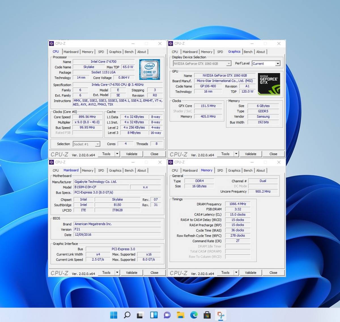Open Task View on the taskbar
Screen dimensions: 340x322
[140, 315]
